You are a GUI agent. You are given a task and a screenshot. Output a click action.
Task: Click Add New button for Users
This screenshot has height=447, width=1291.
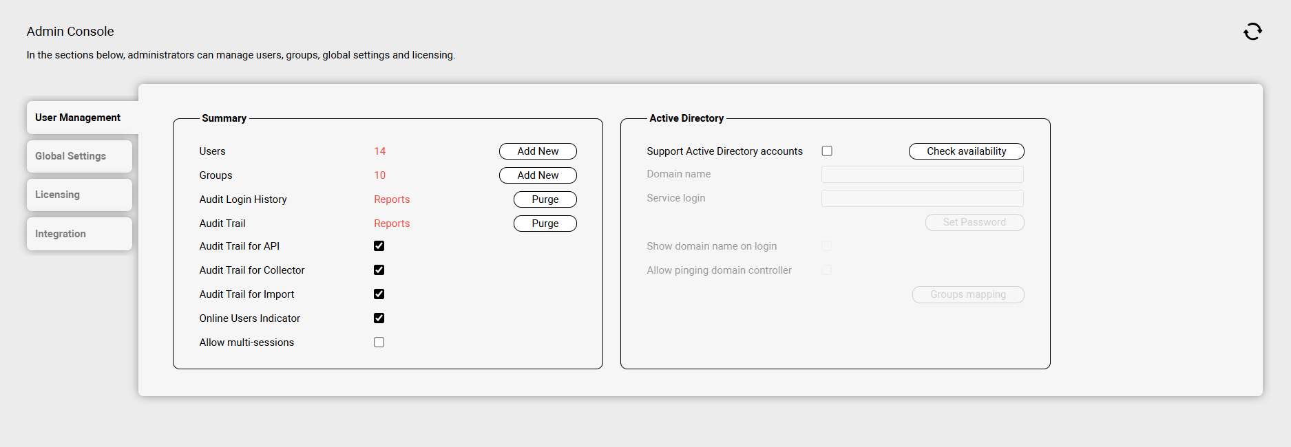point(538,151)
